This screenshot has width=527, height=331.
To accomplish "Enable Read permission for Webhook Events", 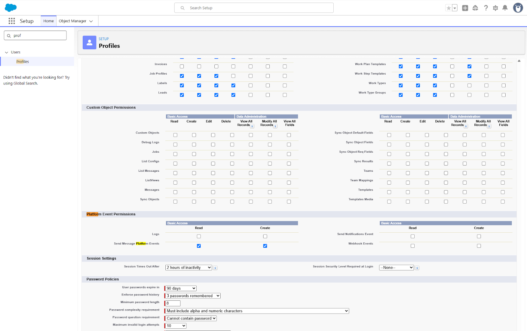I will [412, 246].
